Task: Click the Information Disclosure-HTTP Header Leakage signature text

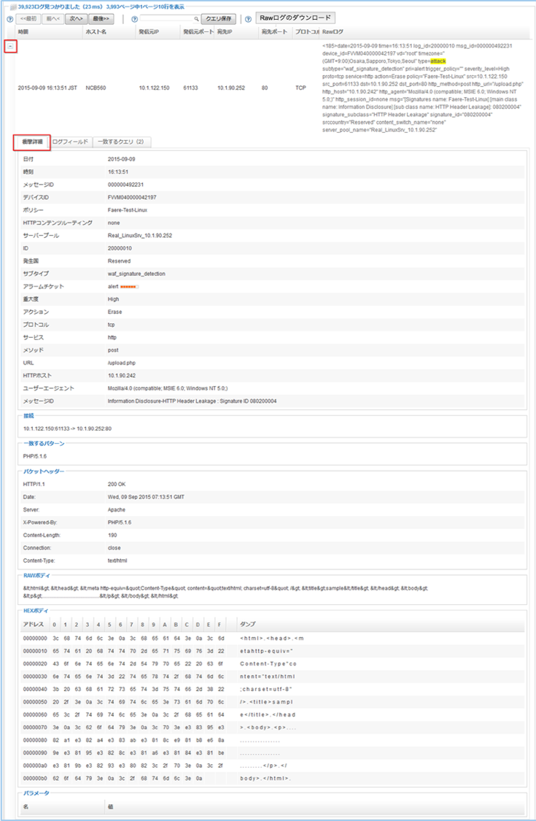Action: 192,401
